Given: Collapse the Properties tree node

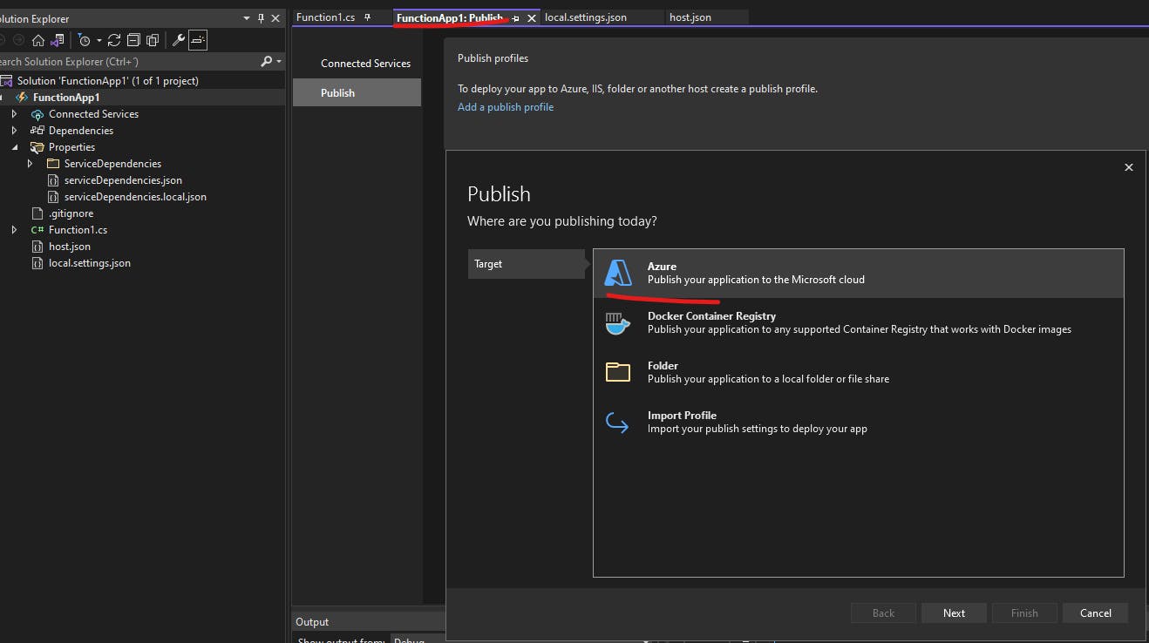Looking at the screenshot, I should pyautogui.click(x=14, y=147).
